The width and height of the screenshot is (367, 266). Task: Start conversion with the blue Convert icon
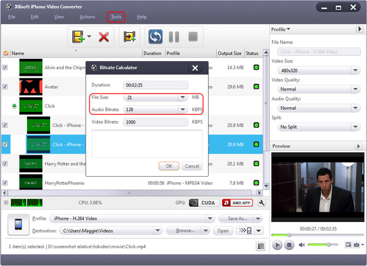point(155,37)
